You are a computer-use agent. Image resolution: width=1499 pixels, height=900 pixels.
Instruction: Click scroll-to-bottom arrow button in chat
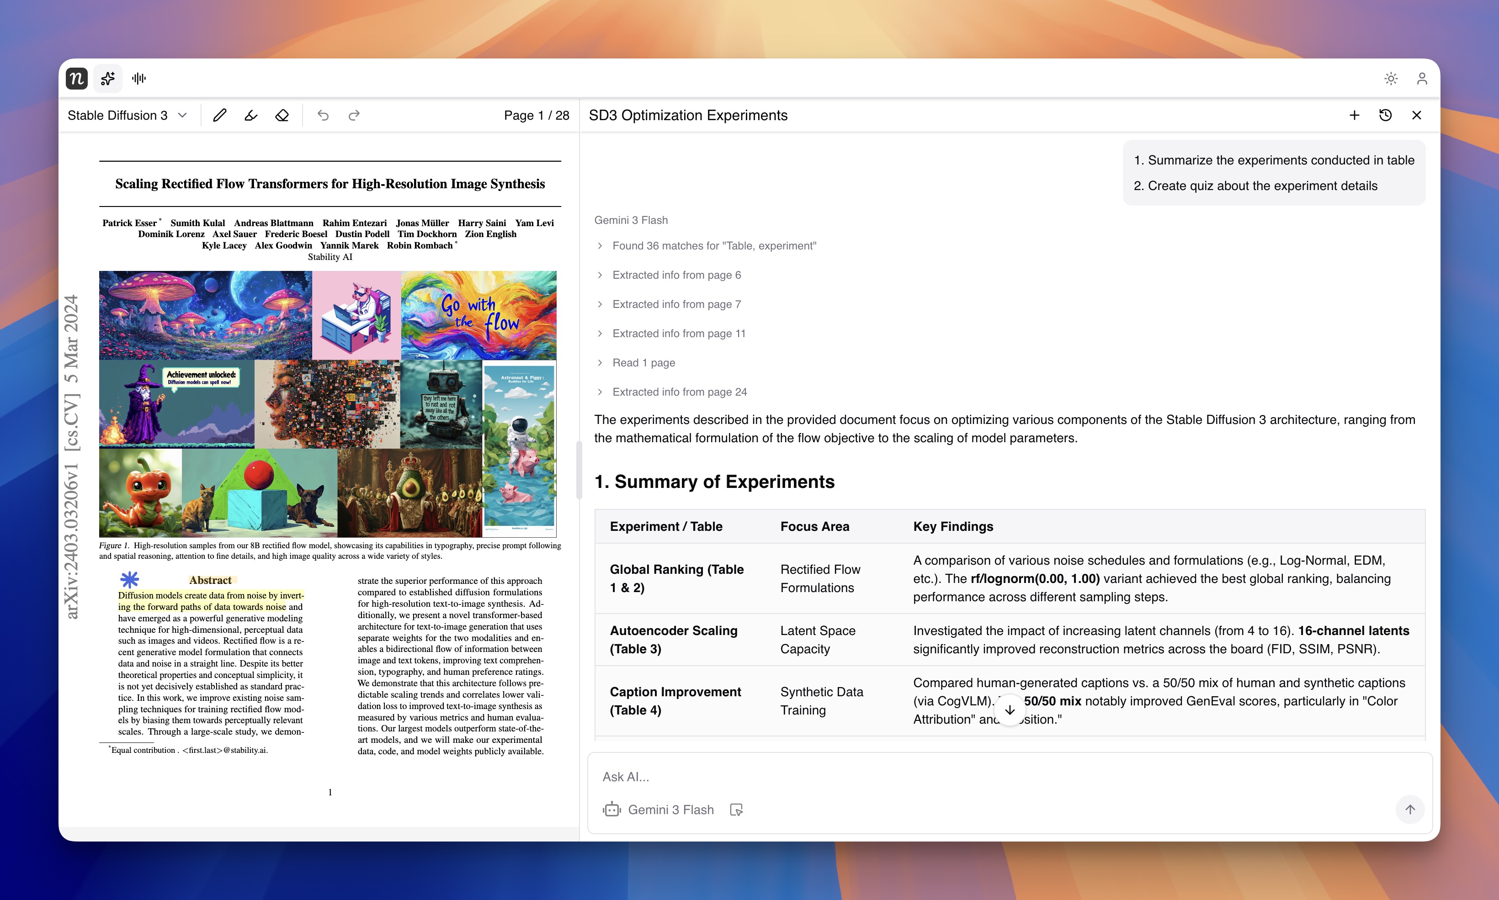(1010, 710)
